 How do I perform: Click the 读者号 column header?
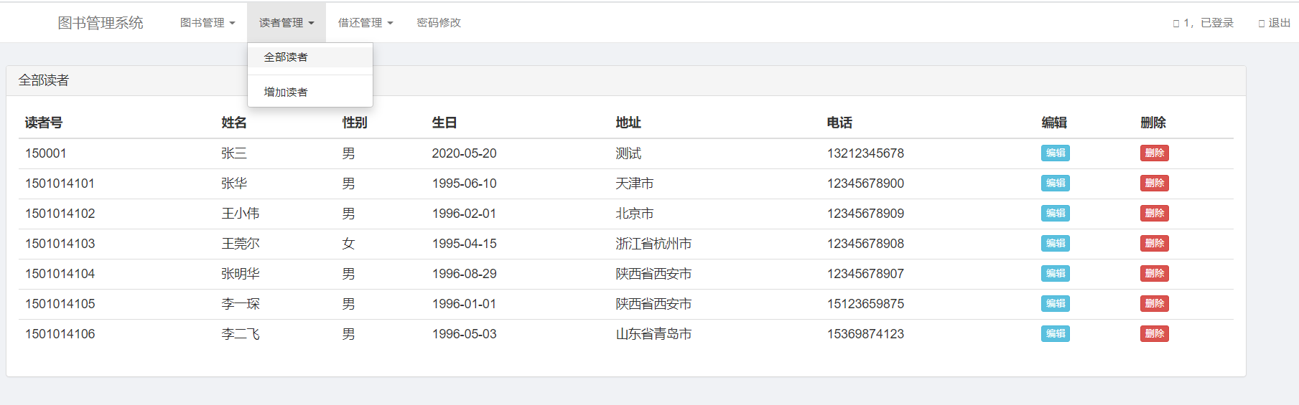pos(44,123)
